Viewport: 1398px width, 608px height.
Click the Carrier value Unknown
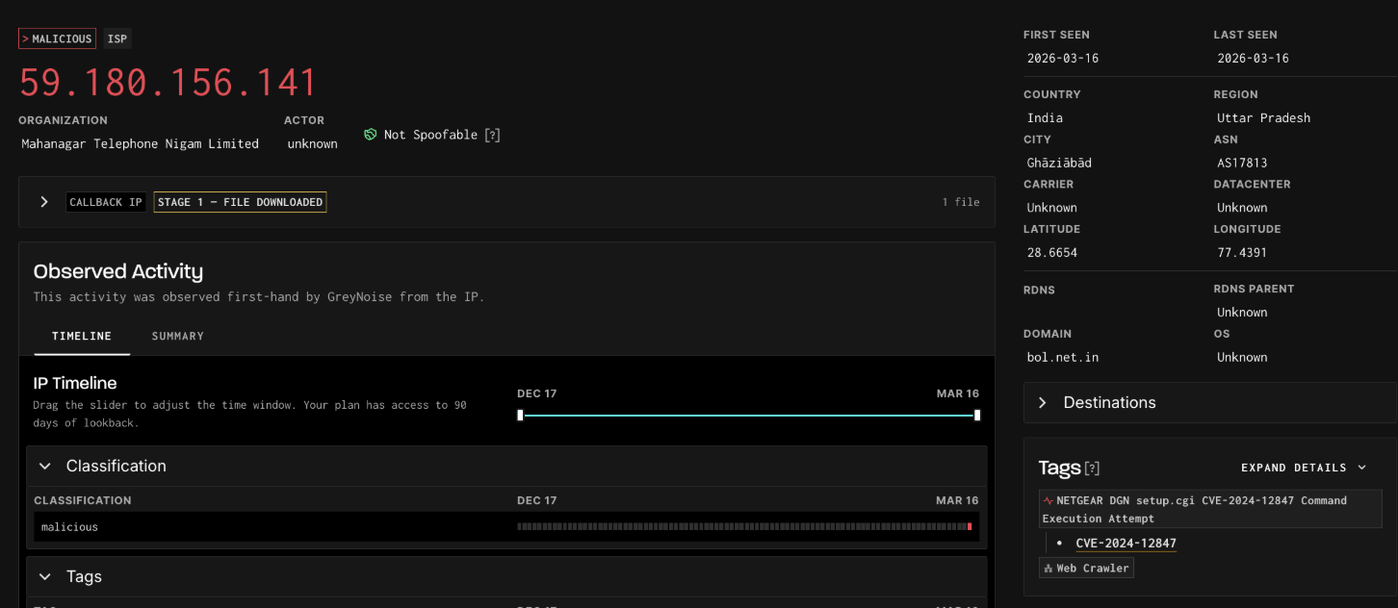[1051, 207]
